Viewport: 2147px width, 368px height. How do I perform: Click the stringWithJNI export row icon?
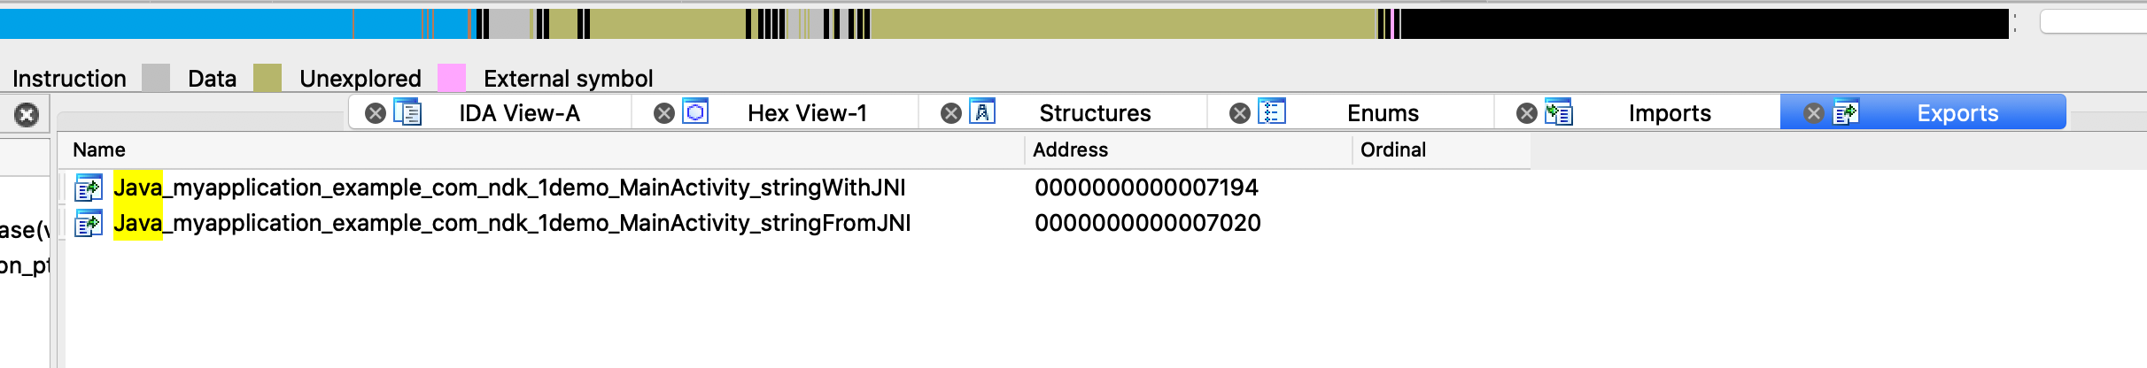[x=89, y=188]
